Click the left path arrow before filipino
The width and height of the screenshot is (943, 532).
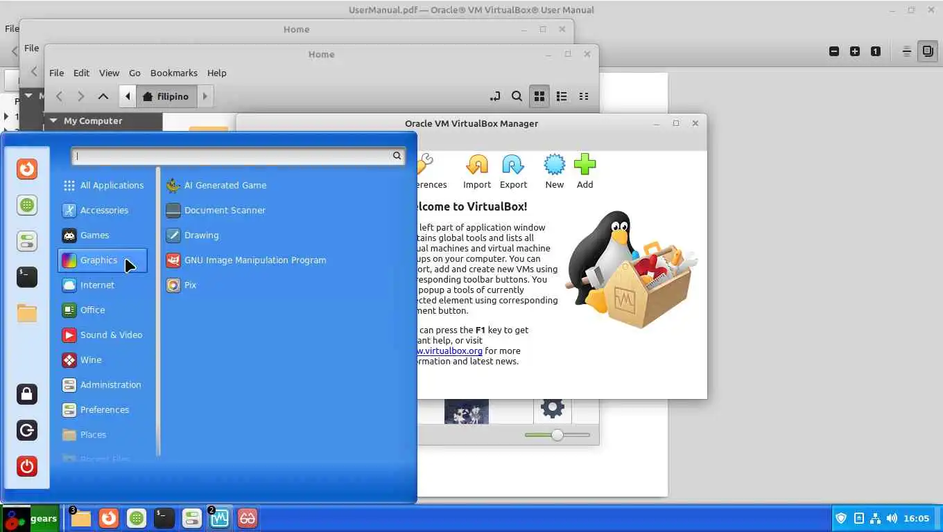pyautogui.click(x=128, y=96)
